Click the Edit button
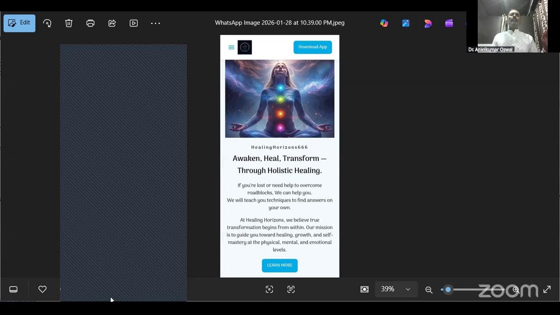Screen dimensions: 560x315 19,23
